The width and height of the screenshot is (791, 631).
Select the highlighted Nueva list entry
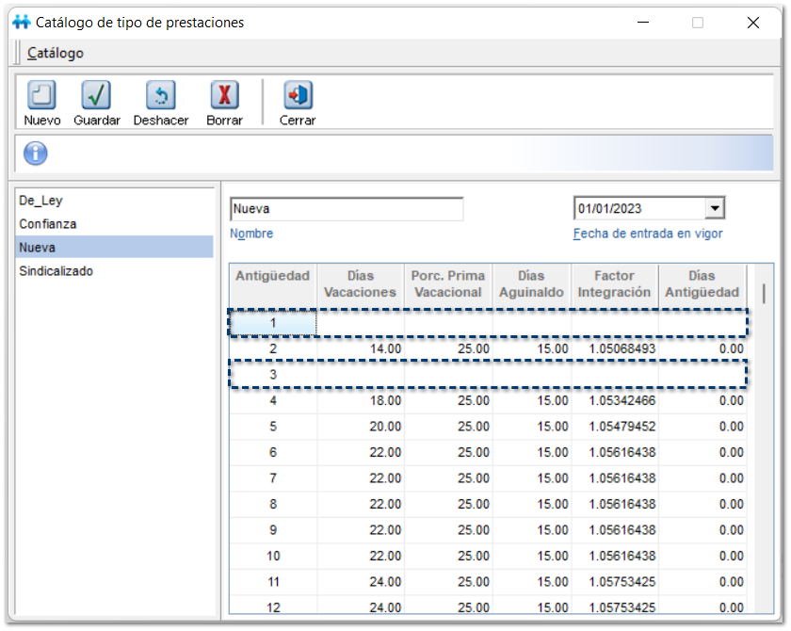click(114, 248)
